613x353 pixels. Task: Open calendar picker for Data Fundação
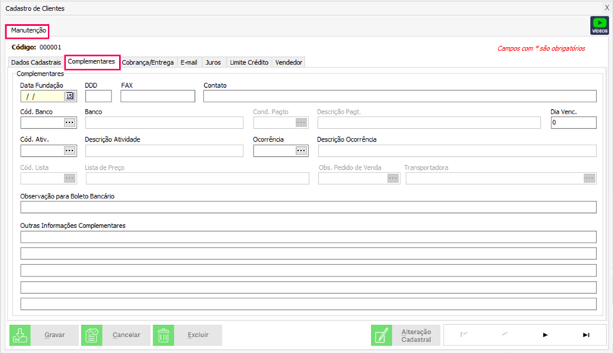[70, 96]
